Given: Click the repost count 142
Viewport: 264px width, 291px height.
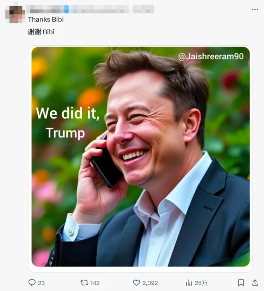Looking at the screenshot, I should point(95,283).
